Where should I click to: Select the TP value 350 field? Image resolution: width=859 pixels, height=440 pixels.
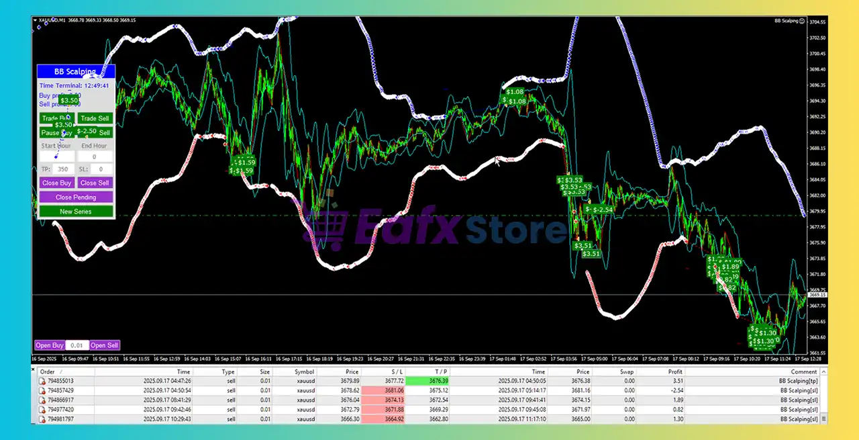[62, 169]
